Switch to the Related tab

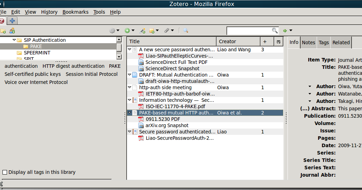341,42
